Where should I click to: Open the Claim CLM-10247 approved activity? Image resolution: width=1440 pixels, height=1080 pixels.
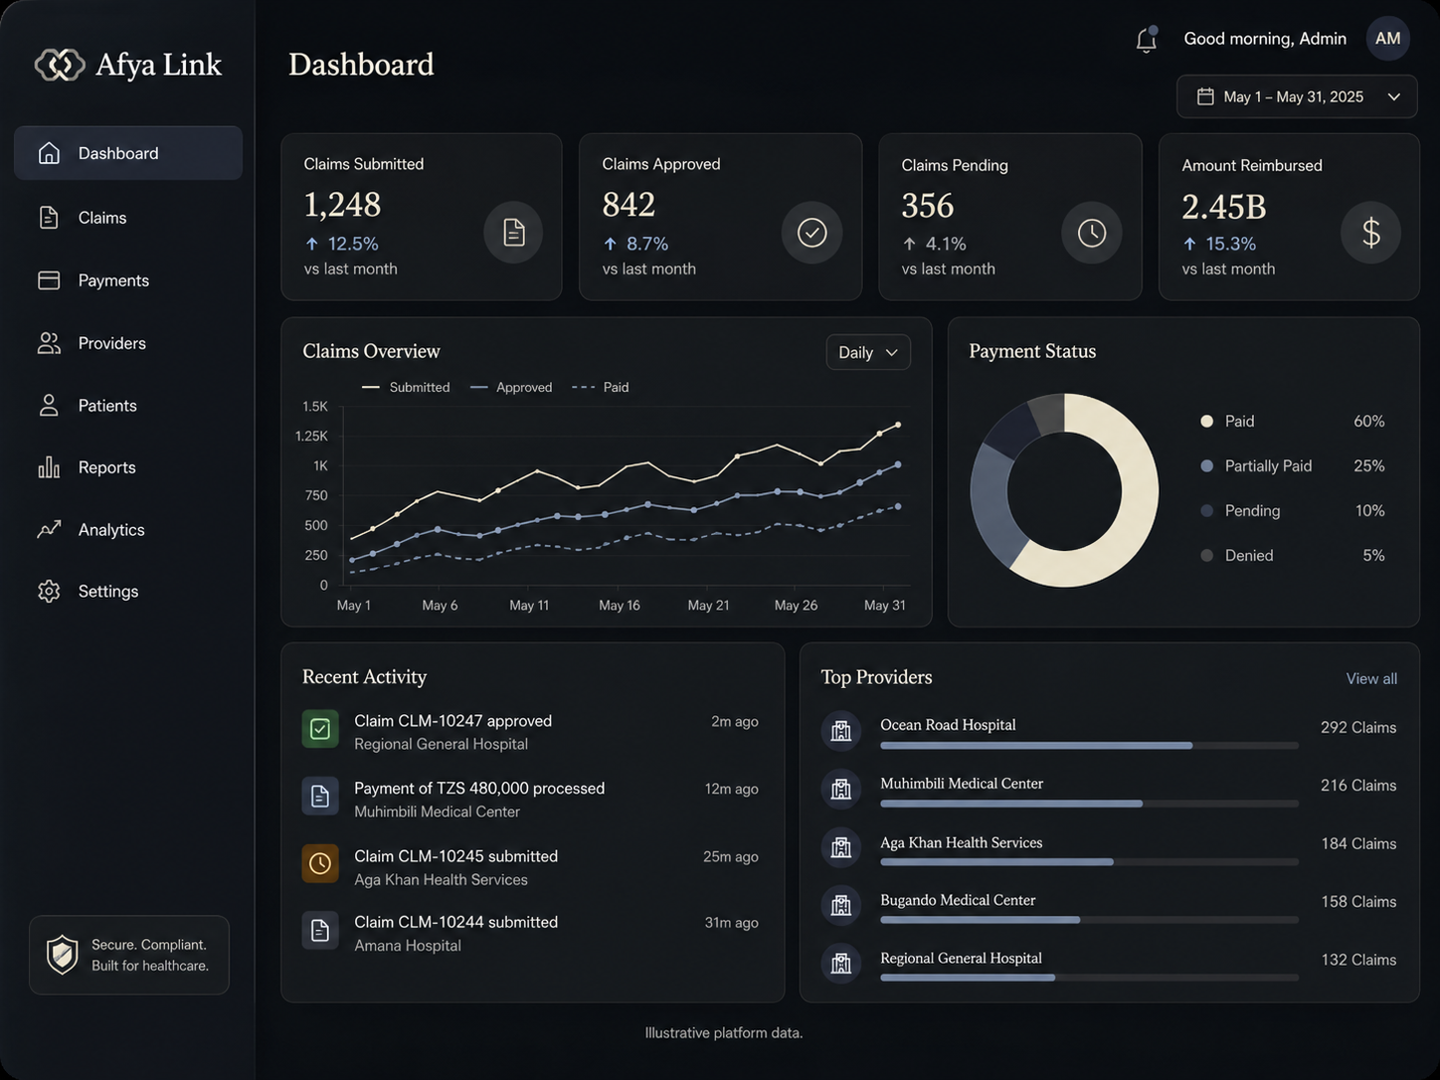click(530, 731)
